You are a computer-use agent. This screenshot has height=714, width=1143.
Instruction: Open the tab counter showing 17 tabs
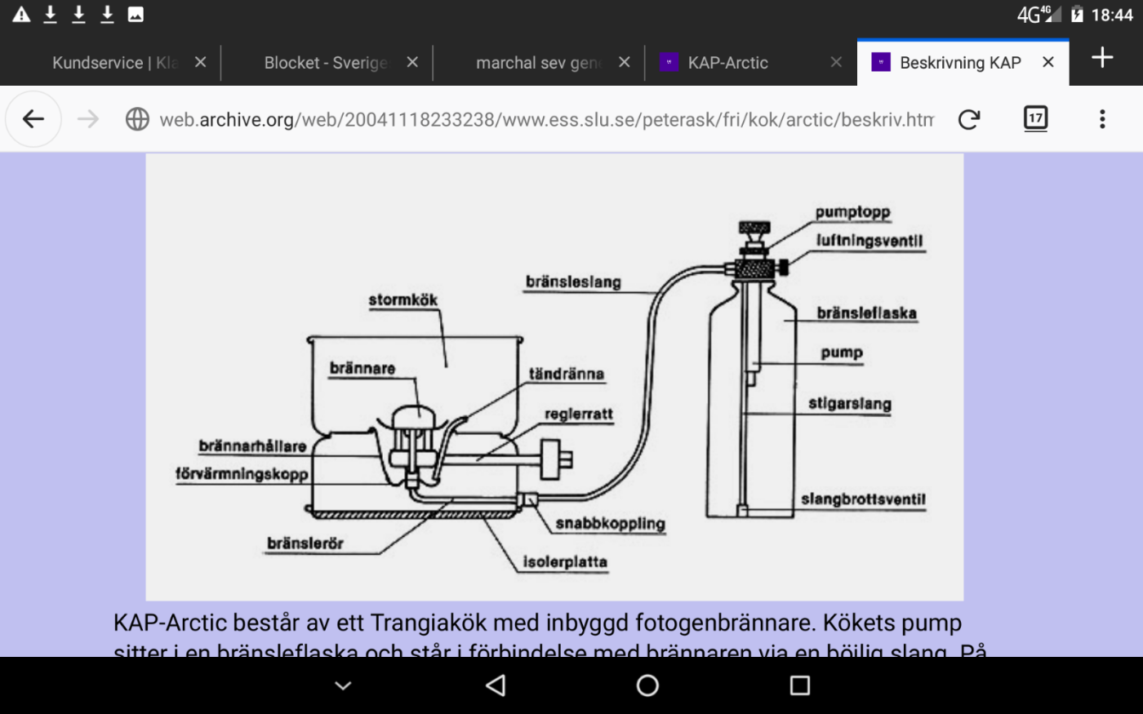tap(1034, 118)
